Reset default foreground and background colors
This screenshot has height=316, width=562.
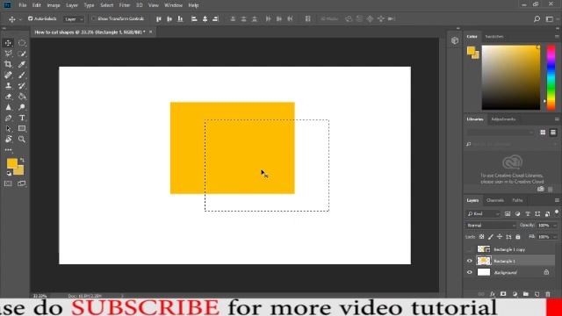pyautogui.click(x=9, y=174)
